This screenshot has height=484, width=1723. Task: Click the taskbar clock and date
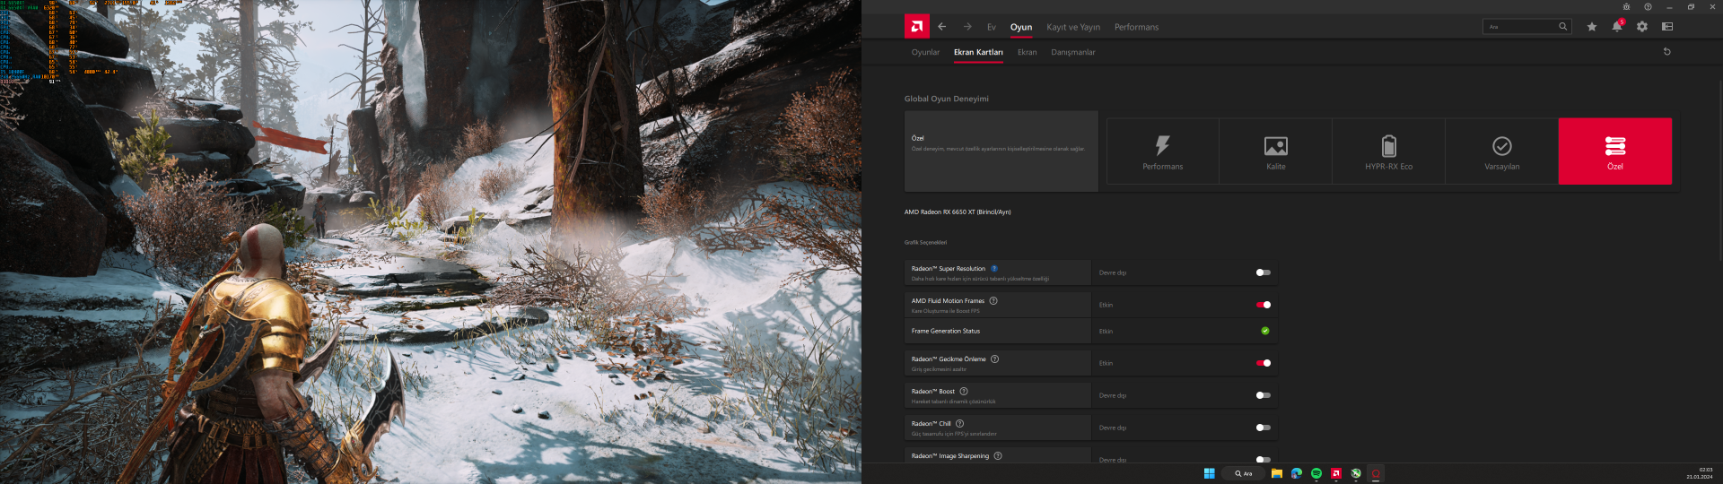(x=1699, y=473)
